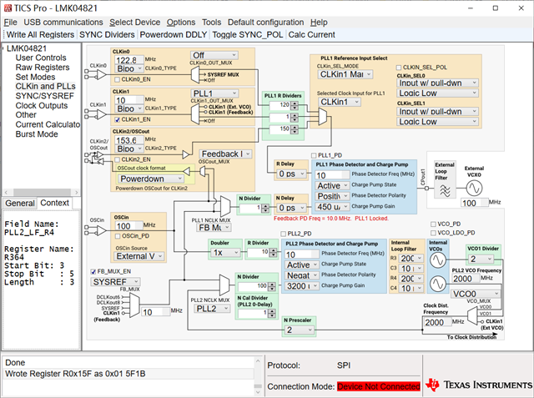The image size is (534, 398).
Task: Open the OSCout clock format Powerdown dropdown
Action: tap(151, 179)
